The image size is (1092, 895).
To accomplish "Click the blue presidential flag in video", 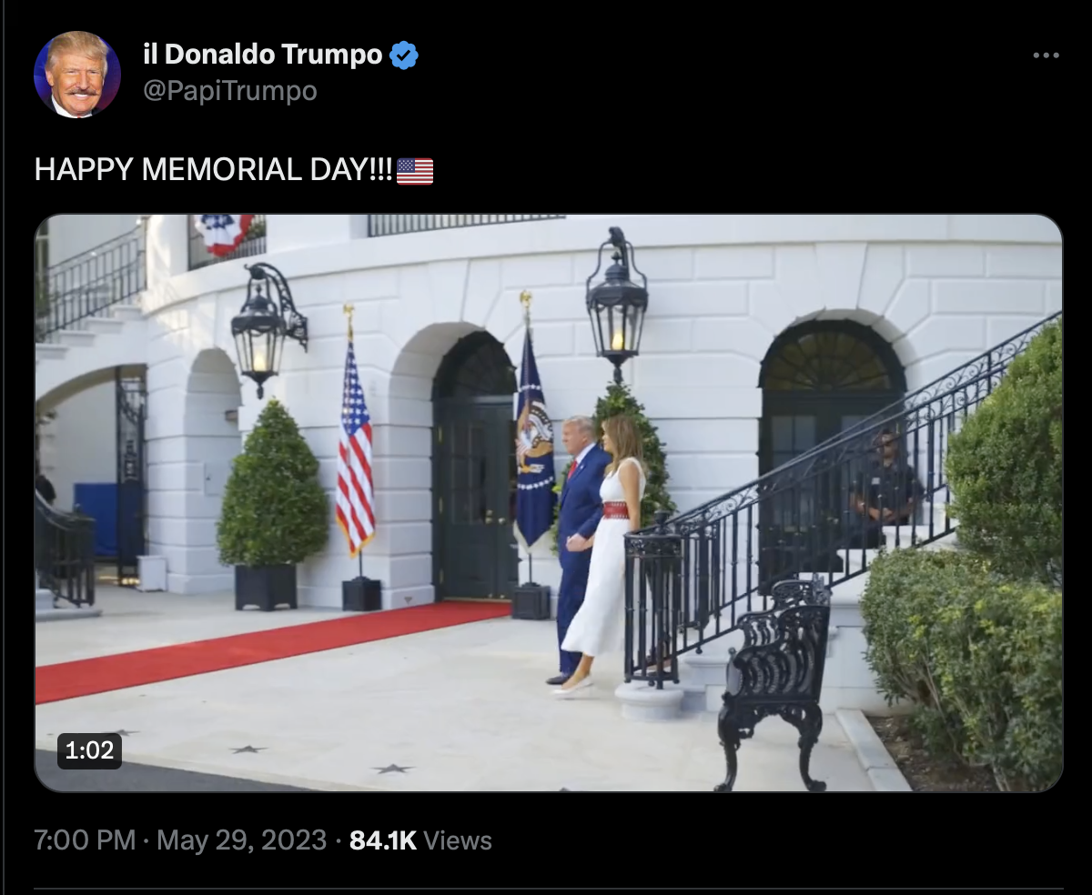I will (x=535, y=438).
